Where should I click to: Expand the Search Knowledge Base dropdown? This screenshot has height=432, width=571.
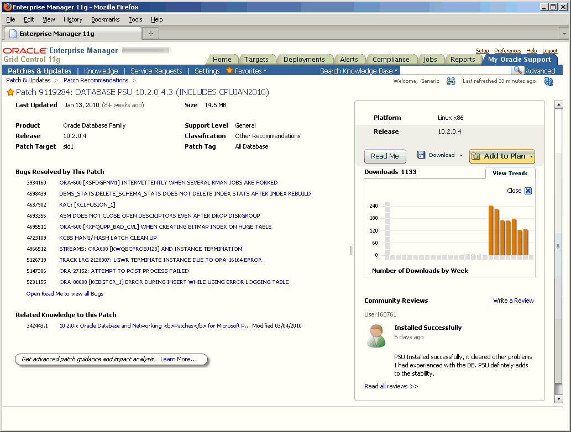[x=358, y=71]
